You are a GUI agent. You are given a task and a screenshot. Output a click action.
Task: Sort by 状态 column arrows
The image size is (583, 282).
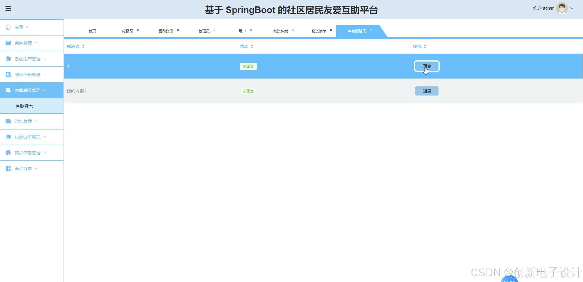tap(252, 46)
